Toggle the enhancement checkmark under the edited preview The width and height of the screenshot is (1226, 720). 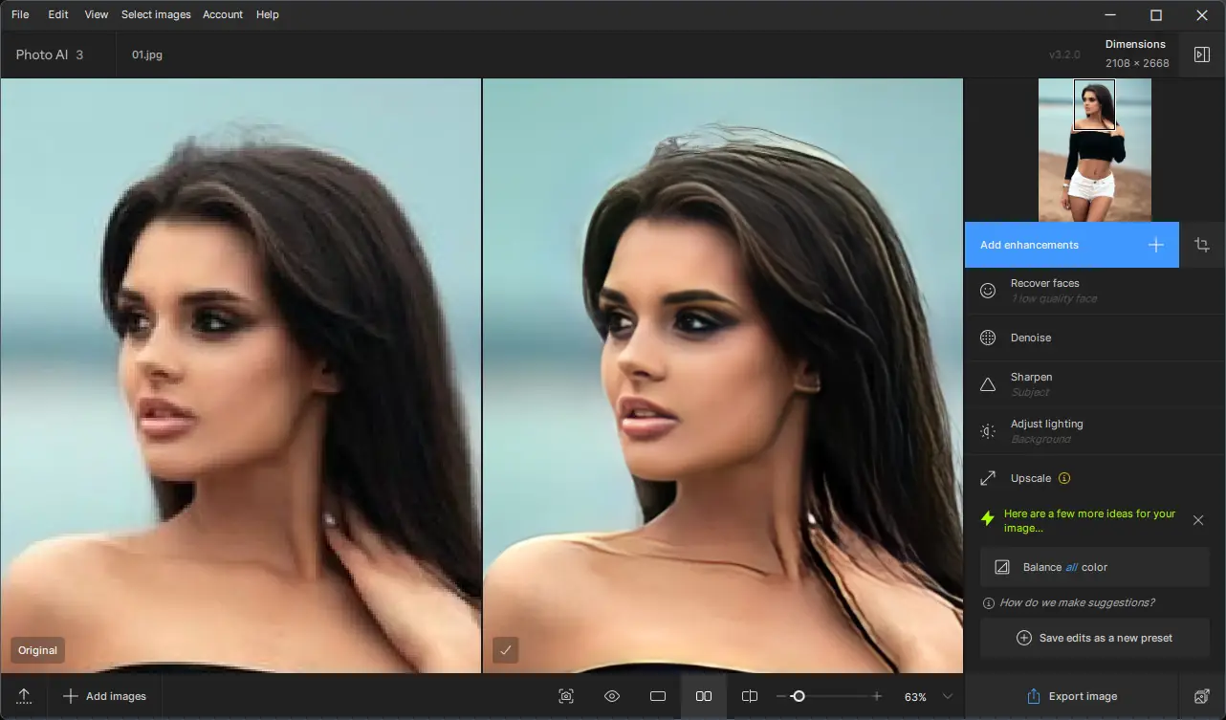point(505,649)
